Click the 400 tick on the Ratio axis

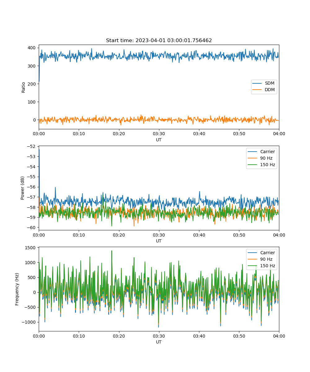pos(32,48)
